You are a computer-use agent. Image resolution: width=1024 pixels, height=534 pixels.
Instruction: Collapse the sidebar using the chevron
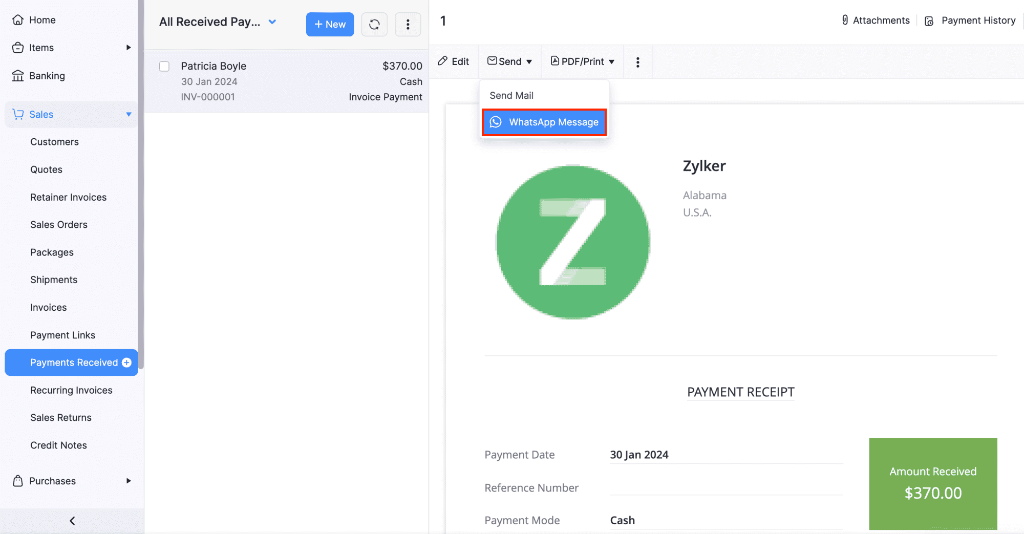click(x=72, y=520)
